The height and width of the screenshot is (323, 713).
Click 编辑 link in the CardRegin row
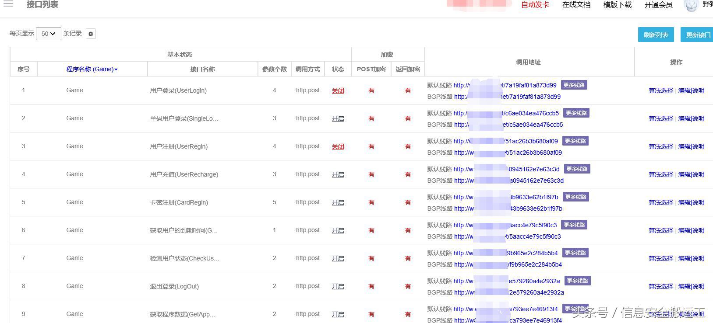click(x=684, y=202)
